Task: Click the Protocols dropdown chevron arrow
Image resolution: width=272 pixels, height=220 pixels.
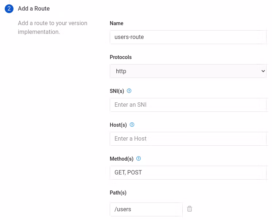Action: tap(263, 71)
